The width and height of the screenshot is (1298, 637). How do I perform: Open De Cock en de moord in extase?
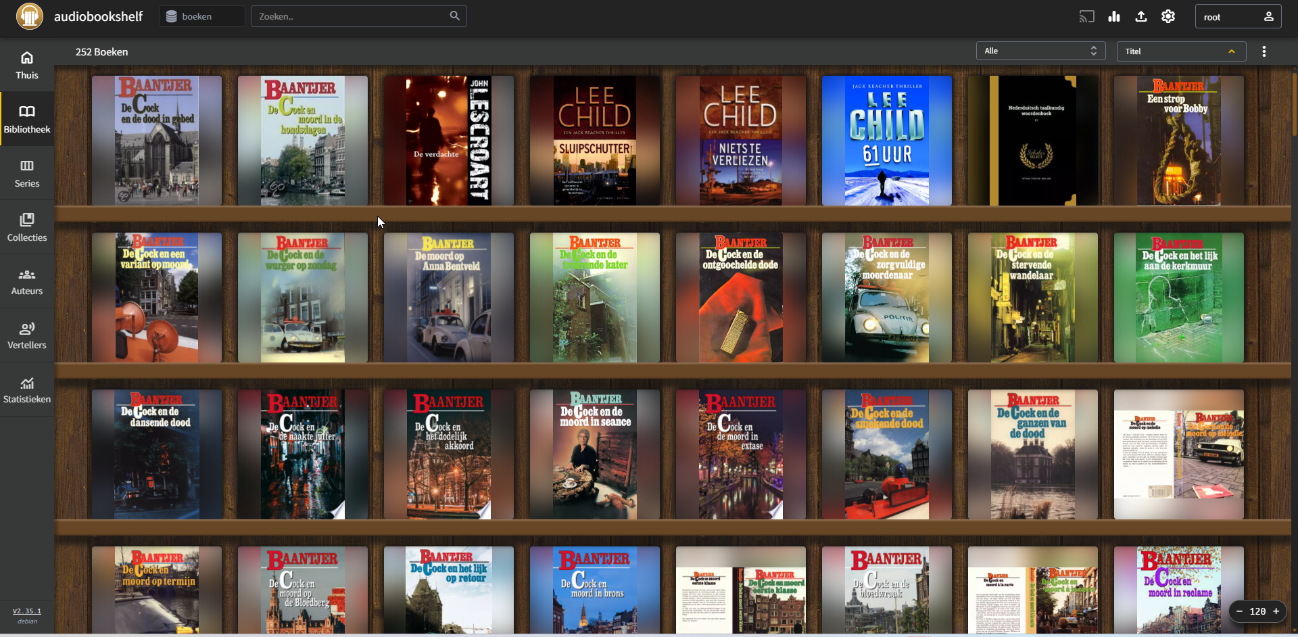tap(741, 454)
